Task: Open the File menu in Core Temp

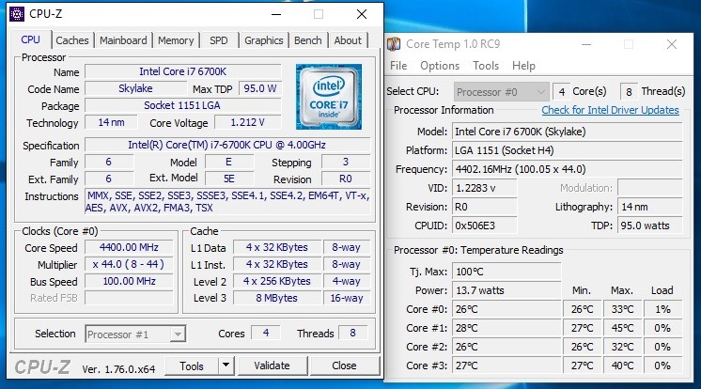Action: 398,66
